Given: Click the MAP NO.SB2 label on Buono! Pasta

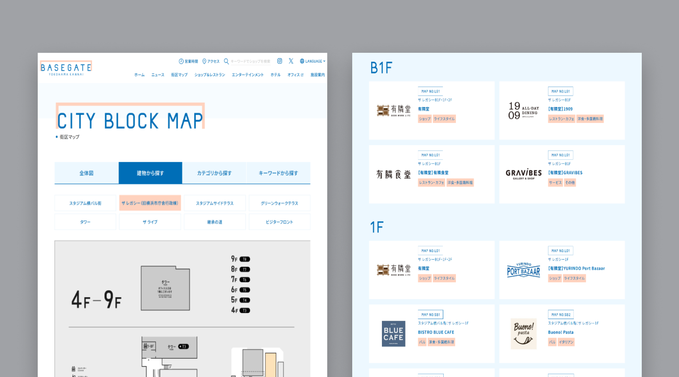Looking at the screenshot, I should 561,314.
